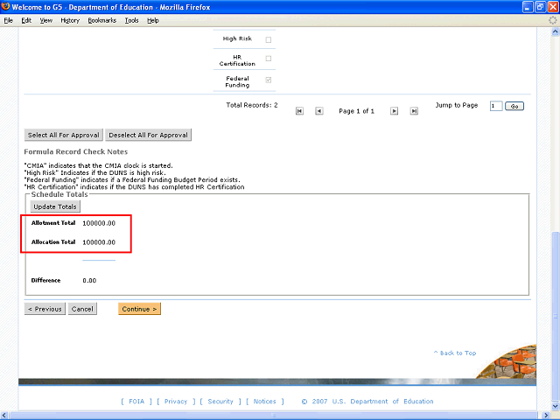Minimize the Firefox window
The height and width of the screenshot is (420, 560).
pyautogui.click(x=528, y=7)
